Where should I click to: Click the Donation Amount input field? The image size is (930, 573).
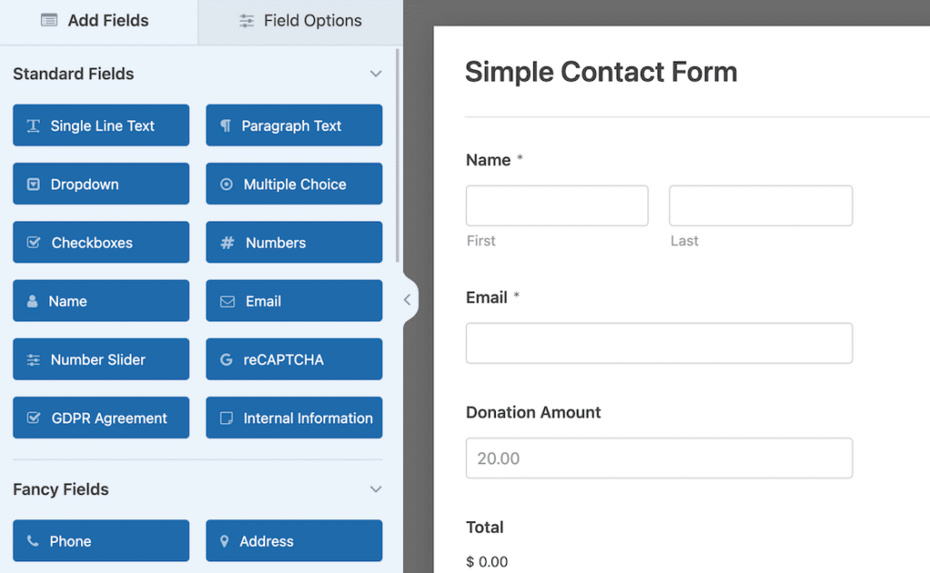coord(658,458)
